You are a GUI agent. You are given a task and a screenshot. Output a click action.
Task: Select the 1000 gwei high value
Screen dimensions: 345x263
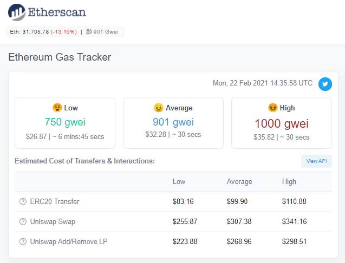pyautogui.click(x=282, y=123)
